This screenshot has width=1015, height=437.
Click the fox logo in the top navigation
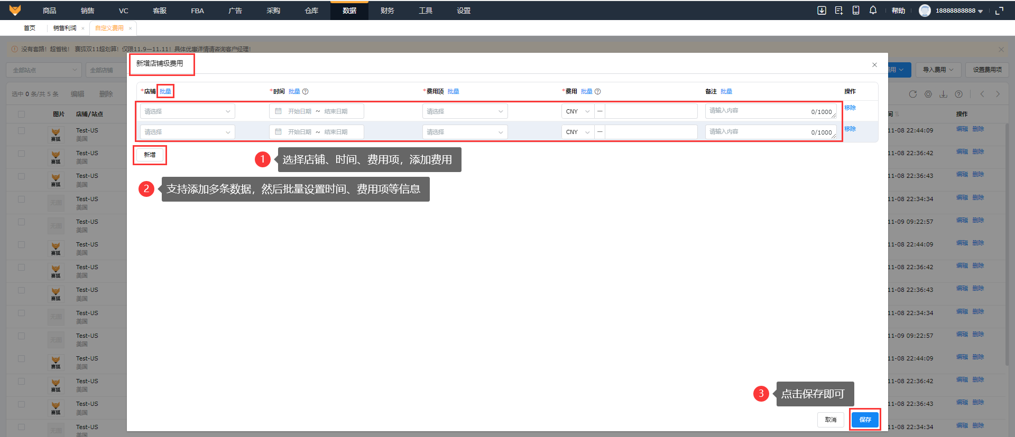(15, 10)
